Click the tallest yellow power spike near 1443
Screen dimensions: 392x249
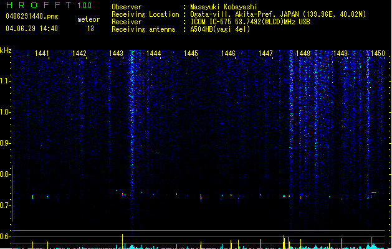123,242
